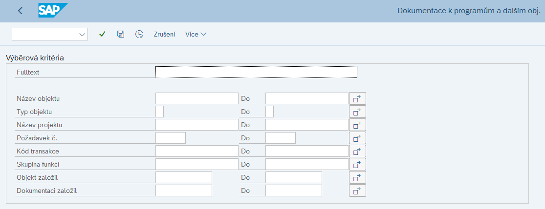545x209 pixels.
Task: Click the Kód transakce Do field
Action: [x=306, y=151]
